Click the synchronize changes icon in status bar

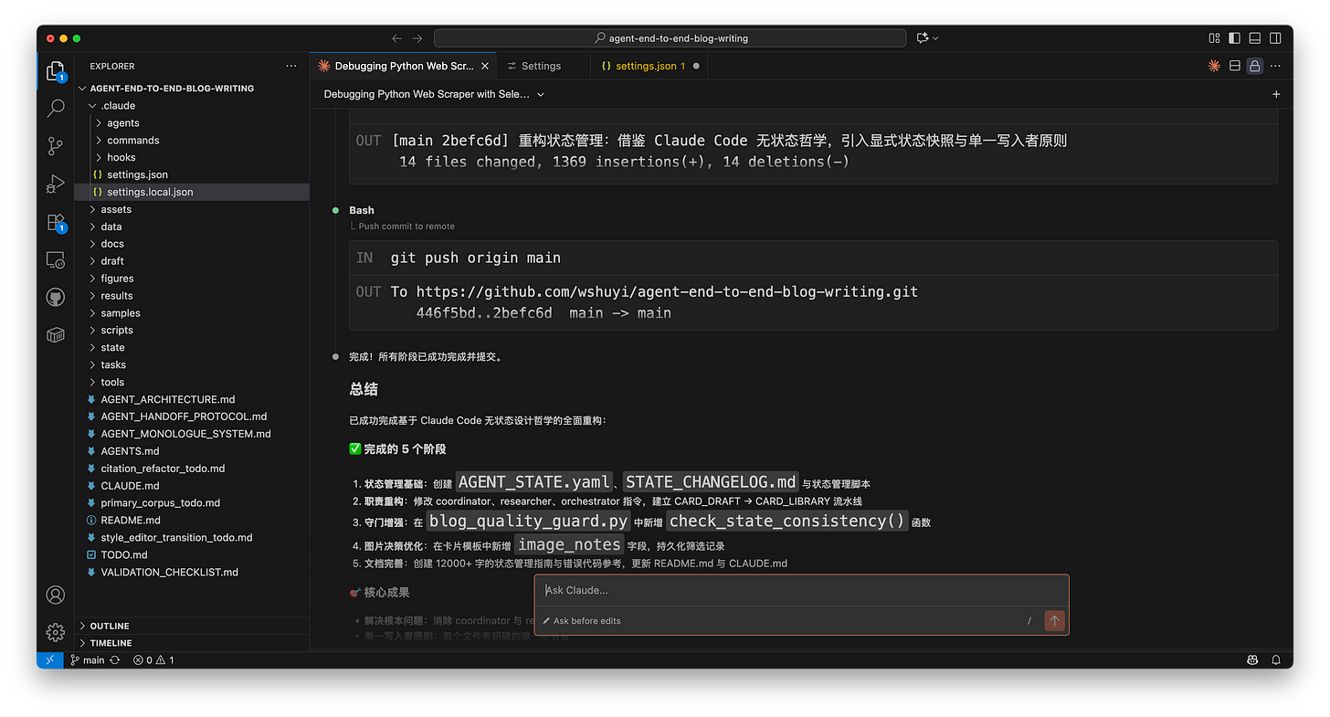pos(115,659)
